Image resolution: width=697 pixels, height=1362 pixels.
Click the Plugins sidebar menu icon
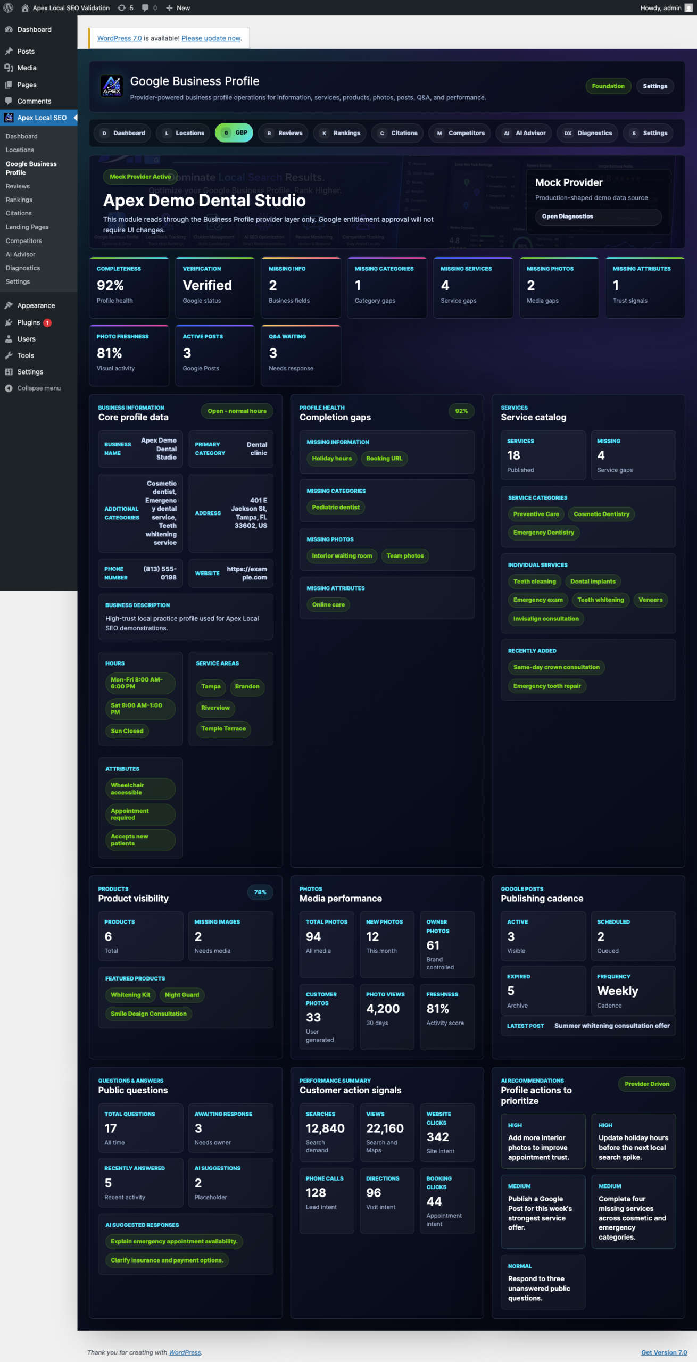tap(9, 322)
